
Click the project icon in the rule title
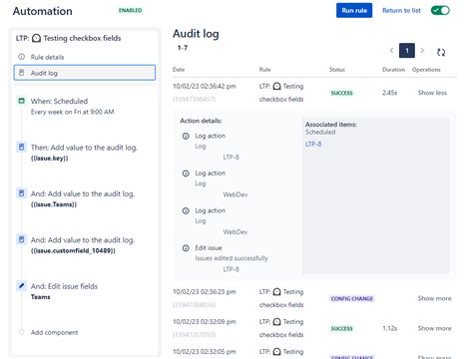37,38
